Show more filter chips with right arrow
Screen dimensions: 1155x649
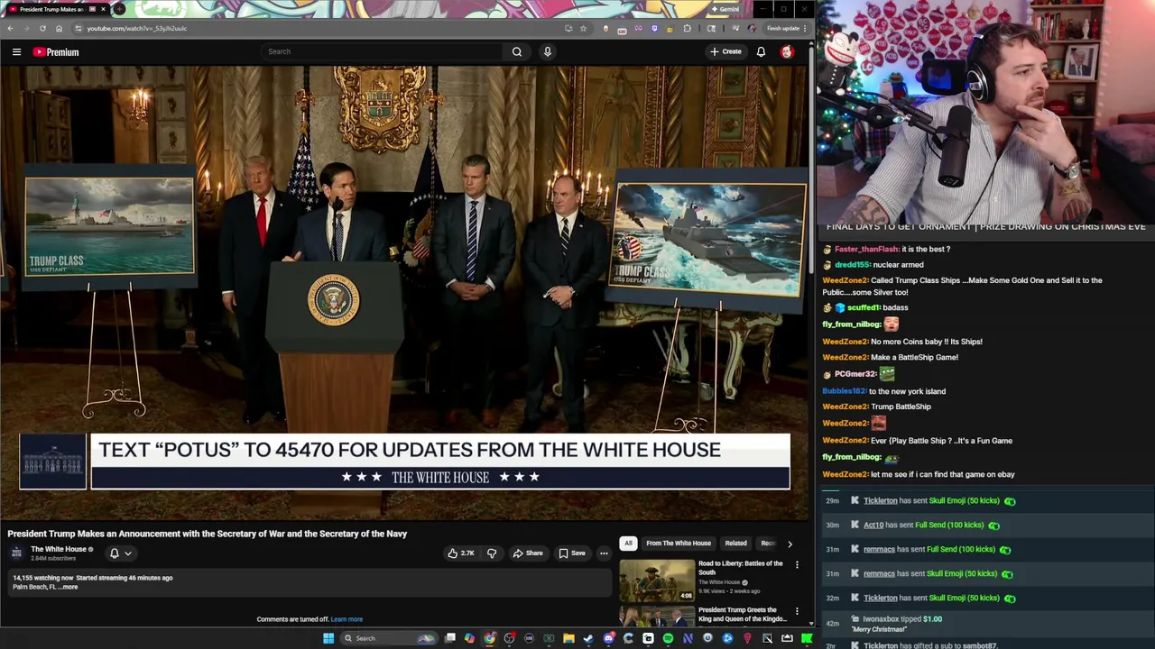coord(790,544)
